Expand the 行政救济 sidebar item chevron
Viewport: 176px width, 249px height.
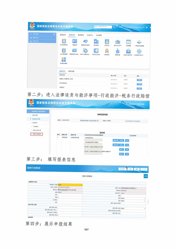pos(48,123)
